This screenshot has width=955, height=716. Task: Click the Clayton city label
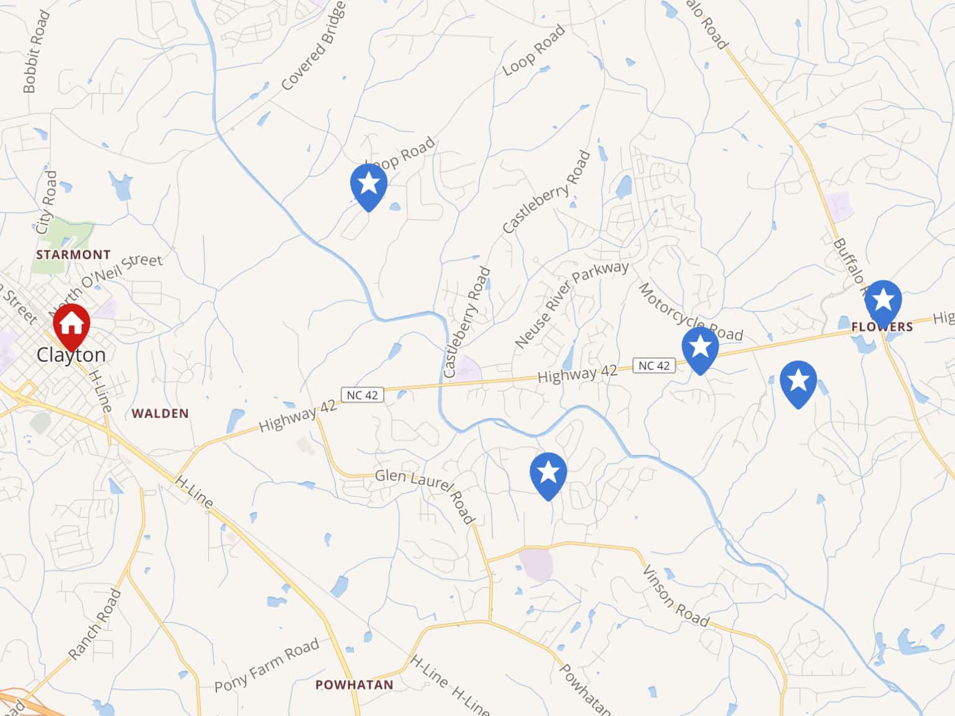click(71, 355)
